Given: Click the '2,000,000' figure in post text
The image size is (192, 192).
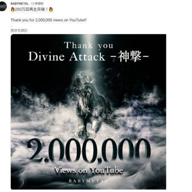Looking at the screenshot, I should click(x=44, y=20).
